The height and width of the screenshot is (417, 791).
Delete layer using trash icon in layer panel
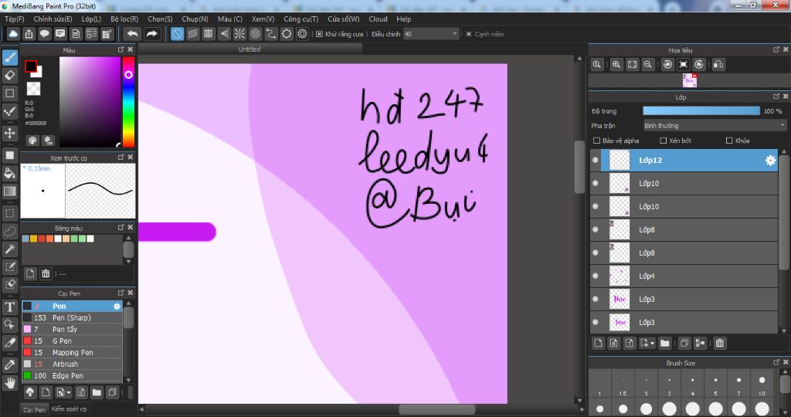pos(720,343)
